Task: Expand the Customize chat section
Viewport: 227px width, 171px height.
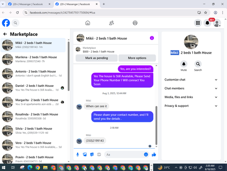Action: 191,80
